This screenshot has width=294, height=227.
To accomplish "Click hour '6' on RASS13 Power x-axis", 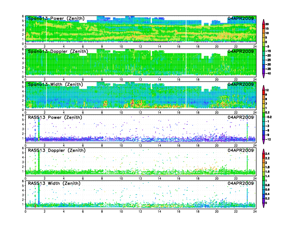I will pos(83,145).
